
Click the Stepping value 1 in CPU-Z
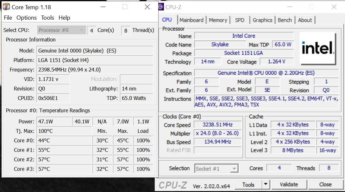coord(326,82)
